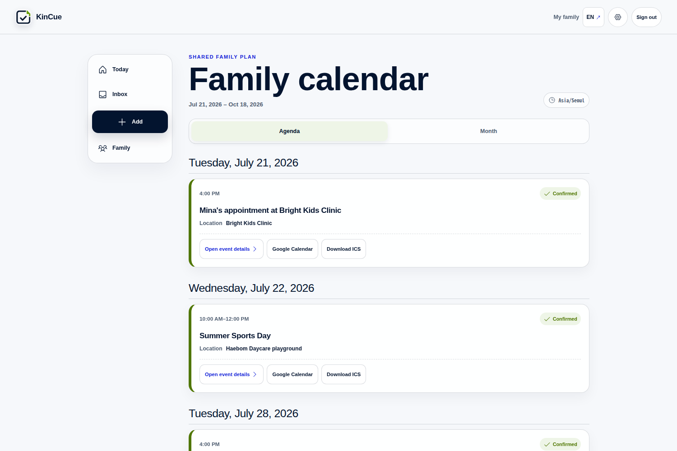Open settings via the gear icon
The height and width of the screenshot is (451, 677).
pos(618,17)
